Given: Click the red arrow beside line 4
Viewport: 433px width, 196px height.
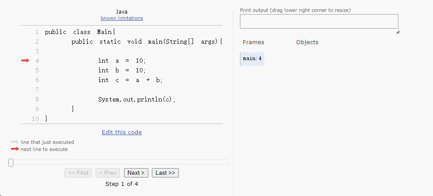Looking at the screenshot, I should [x=25, y=60].
